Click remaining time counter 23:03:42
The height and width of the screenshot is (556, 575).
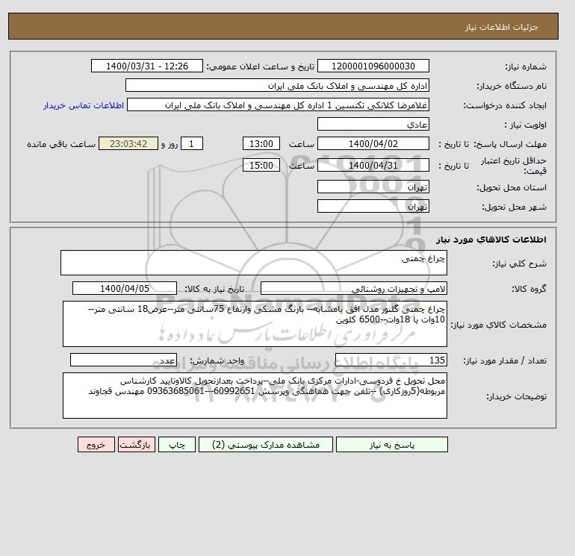128,144
